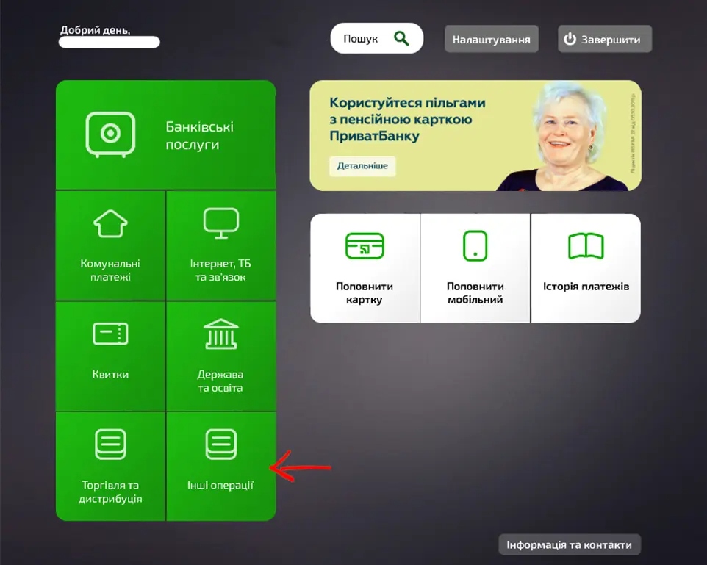Open the safe icon for banking services

(x=110, y=134)
